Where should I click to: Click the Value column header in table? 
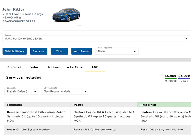point(104,105)
